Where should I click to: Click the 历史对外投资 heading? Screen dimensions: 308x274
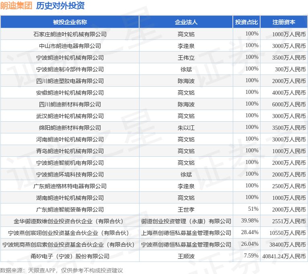[60, 6]
